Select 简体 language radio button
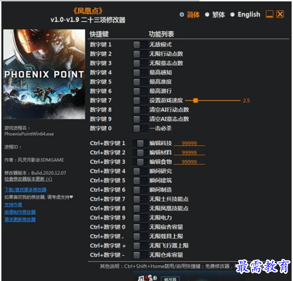Image resolution: width=293 pixels, height=281 pixels. 182,15
